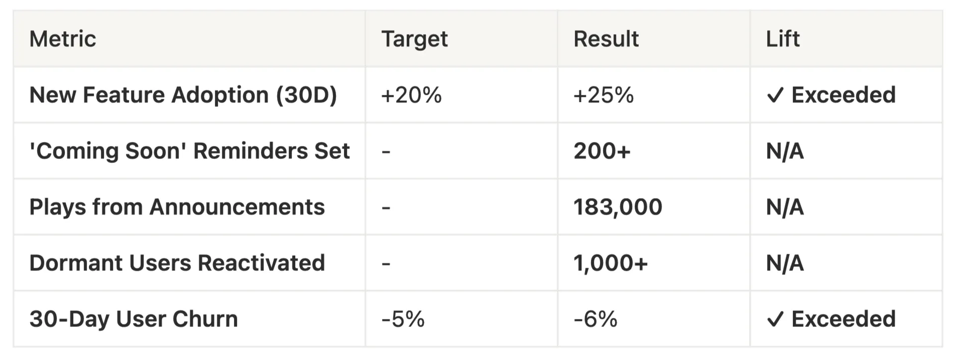Select the Metric column header

pos(63,39)
